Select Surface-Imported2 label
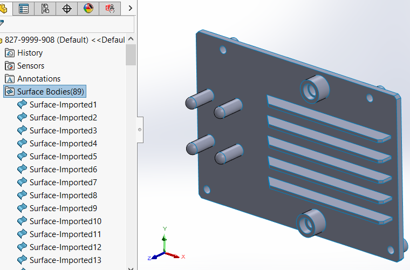The height and width of the screenshot is (270, 410). 63,118
